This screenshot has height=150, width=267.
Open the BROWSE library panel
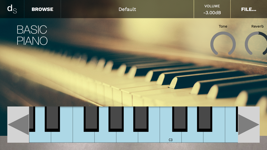tap(42, 9)
